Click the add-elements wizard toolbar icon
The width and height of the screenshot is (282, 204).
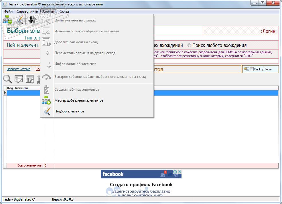(x=7, y=19)
